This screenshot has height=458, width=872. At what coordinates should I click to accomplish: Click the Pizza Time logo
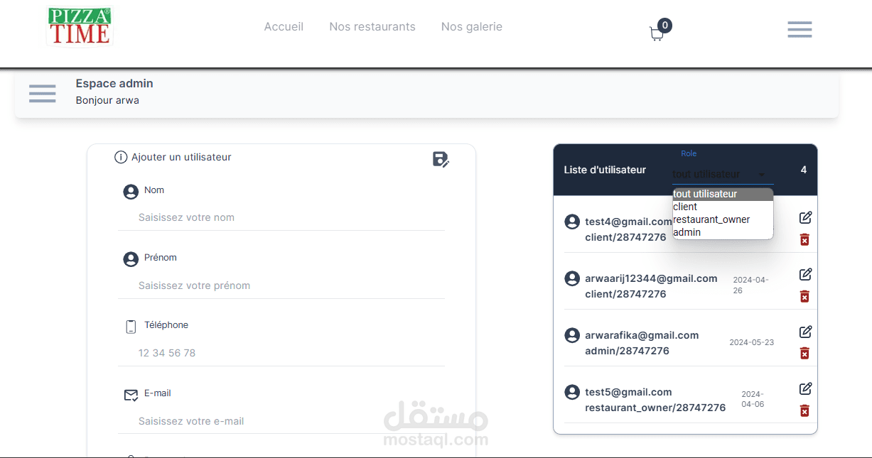coord(80,26)
